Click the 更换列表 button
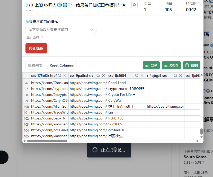Image resolution: width=213 pixels, height=177 pixels. tap(35, 65)
